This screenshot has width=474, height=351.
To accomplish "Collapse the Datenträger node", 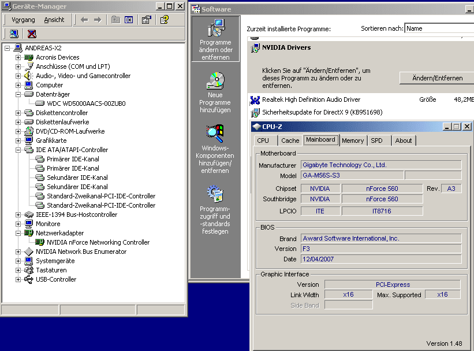I will (18, 94).
